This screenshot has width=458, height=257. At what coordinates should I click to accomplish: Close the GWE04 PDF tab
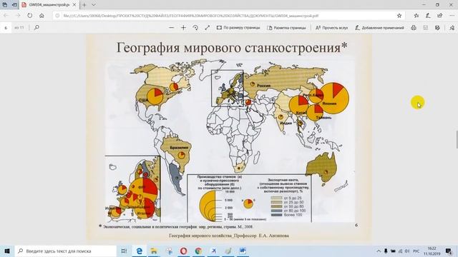click(x=74, y=5)
